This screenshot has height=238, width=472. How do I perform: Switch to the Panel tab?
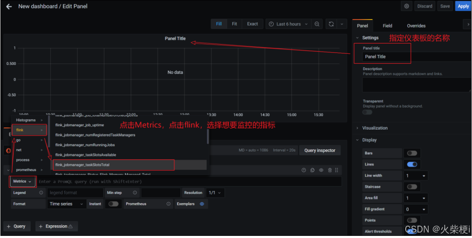tap(362, 26)
